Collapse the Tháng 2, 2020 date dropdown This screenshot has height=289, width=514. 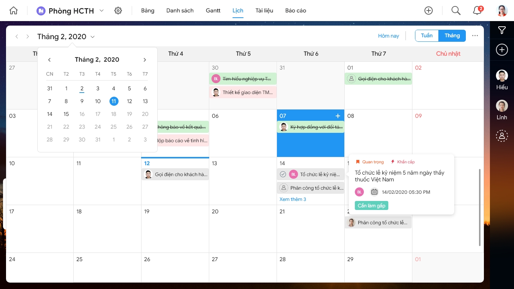coord(93,37)
